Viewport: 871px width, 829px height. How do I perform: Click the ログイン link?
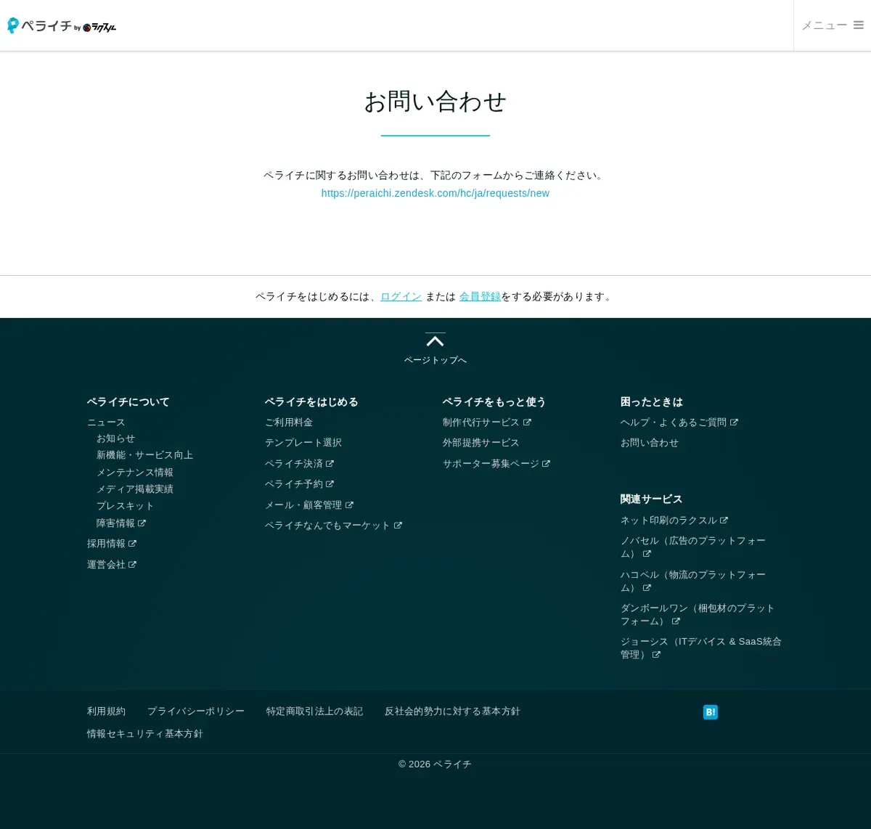tap(401, 297)
